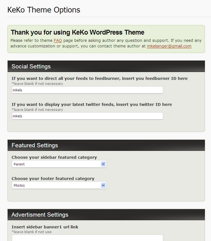Click 'Choose your sidebar featured category' label
The image size is (211, 241).
coord(54,157)
